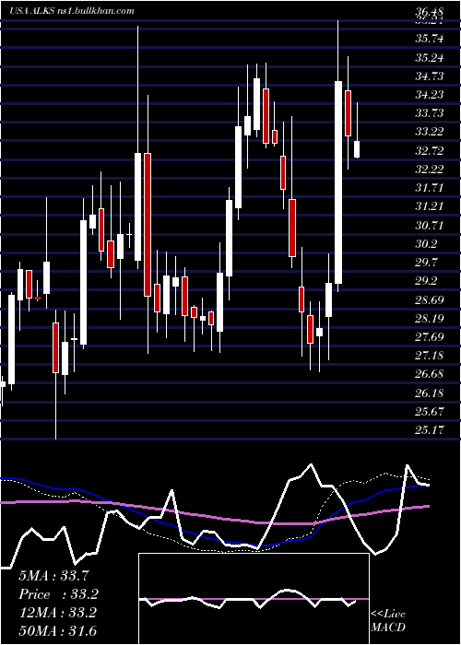
Task: Click the 34.73 price axis value
Action: 430,76
